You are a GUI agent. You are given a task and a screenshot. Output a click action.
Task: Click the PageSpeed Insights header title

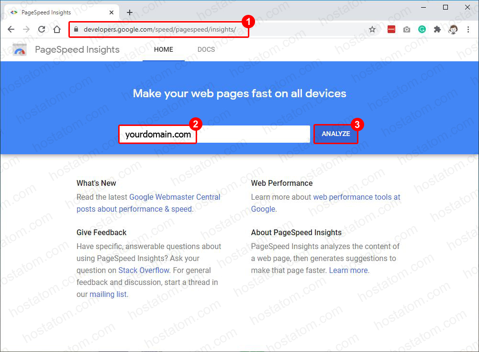(78, 49)
